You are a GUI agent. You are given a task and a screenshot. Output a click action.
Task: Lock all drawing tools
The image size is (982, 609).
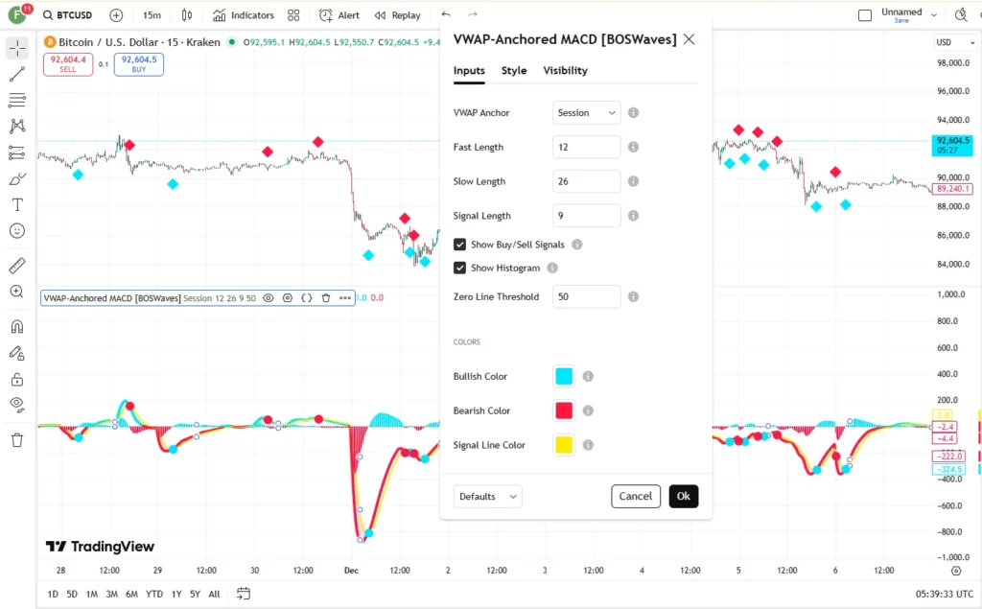point(17,380)
